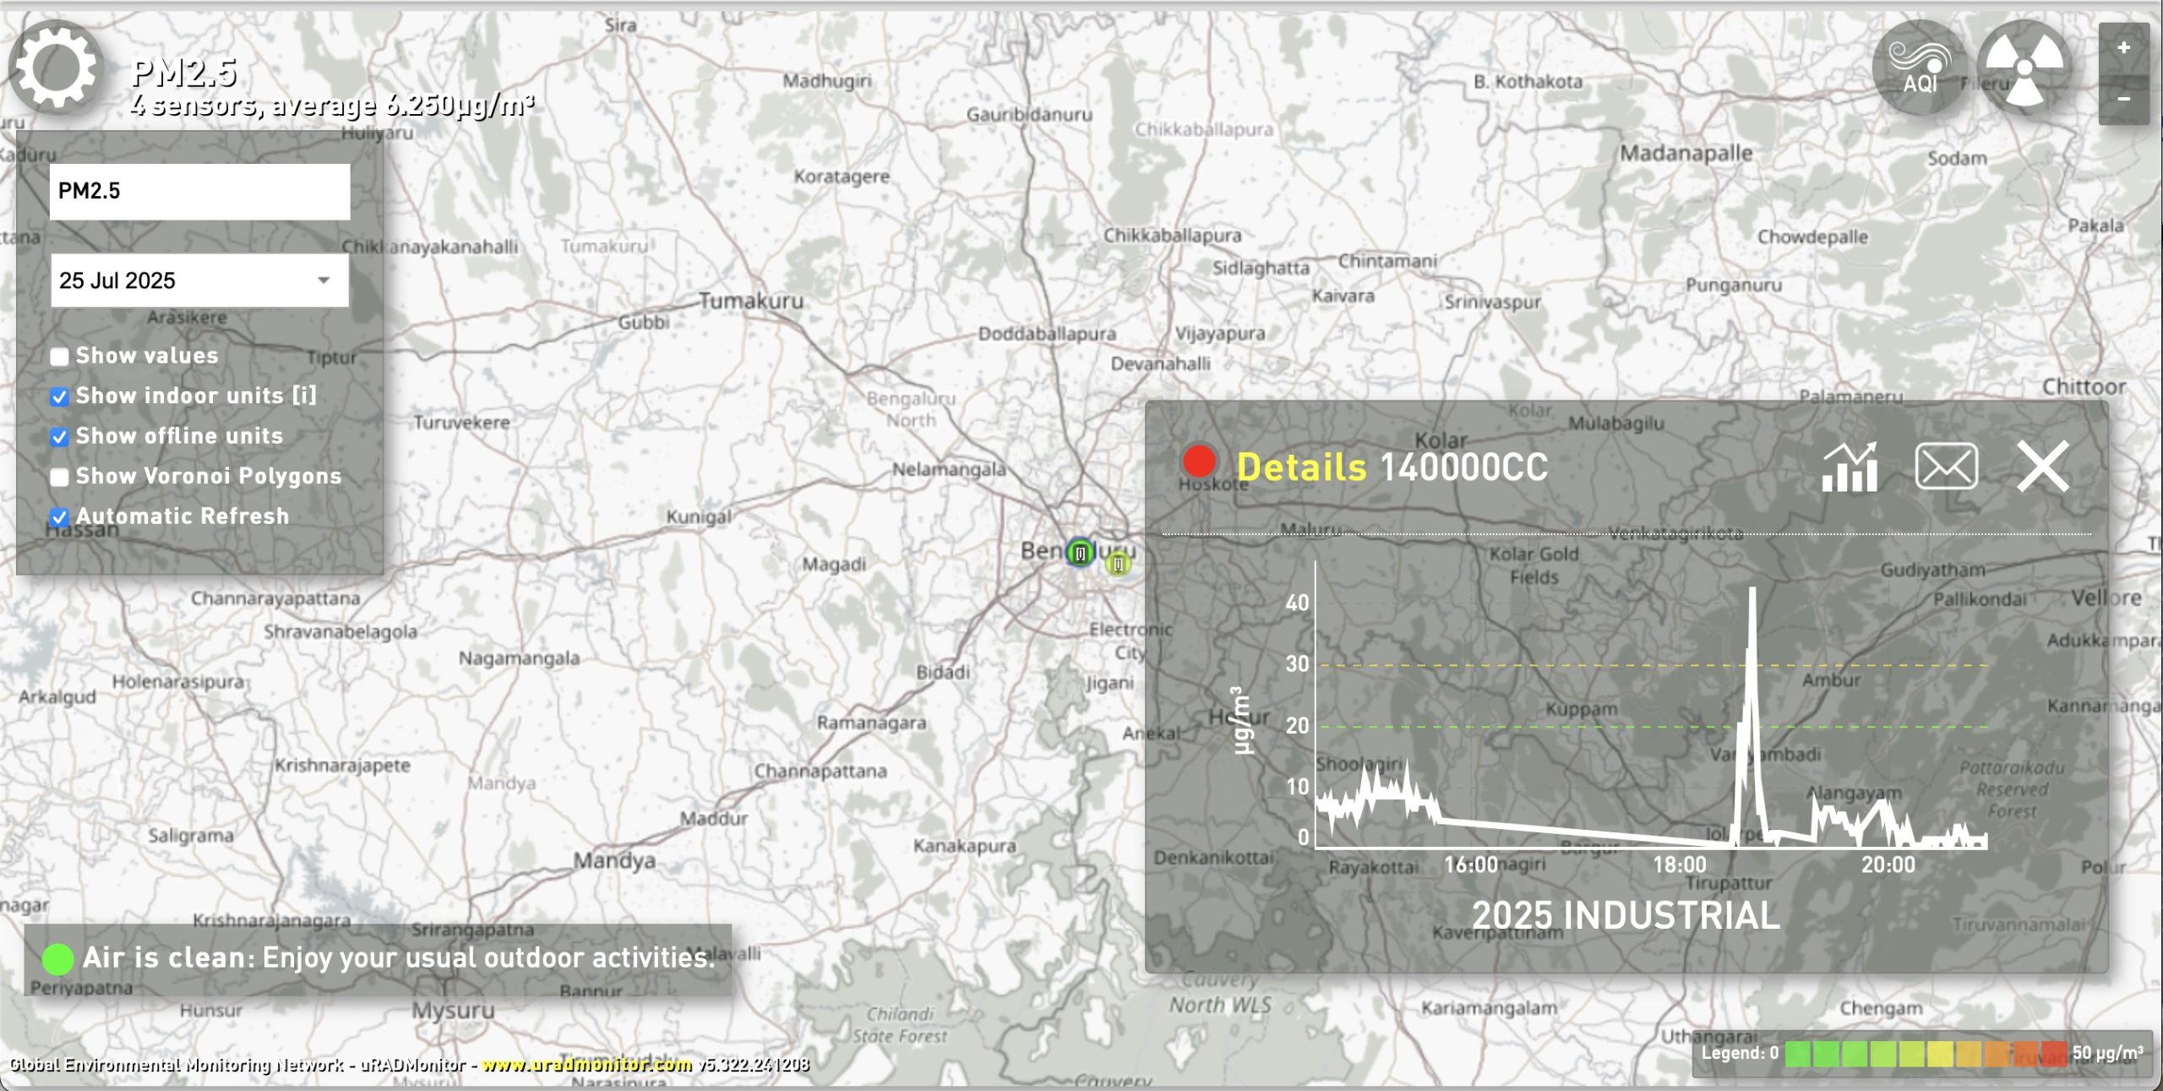
Task: Open the radiation symbol view
Action: pos(2024,68)
